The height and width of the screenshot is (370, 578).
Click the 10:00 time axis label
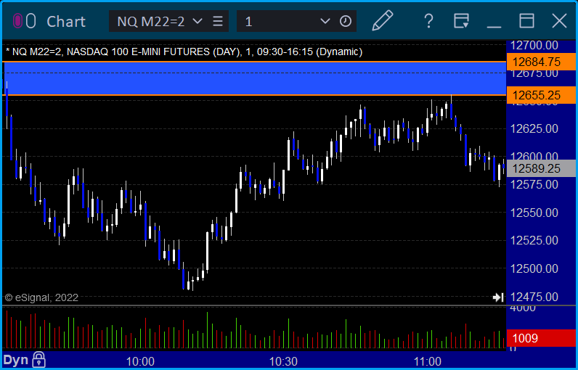point(140,361)
